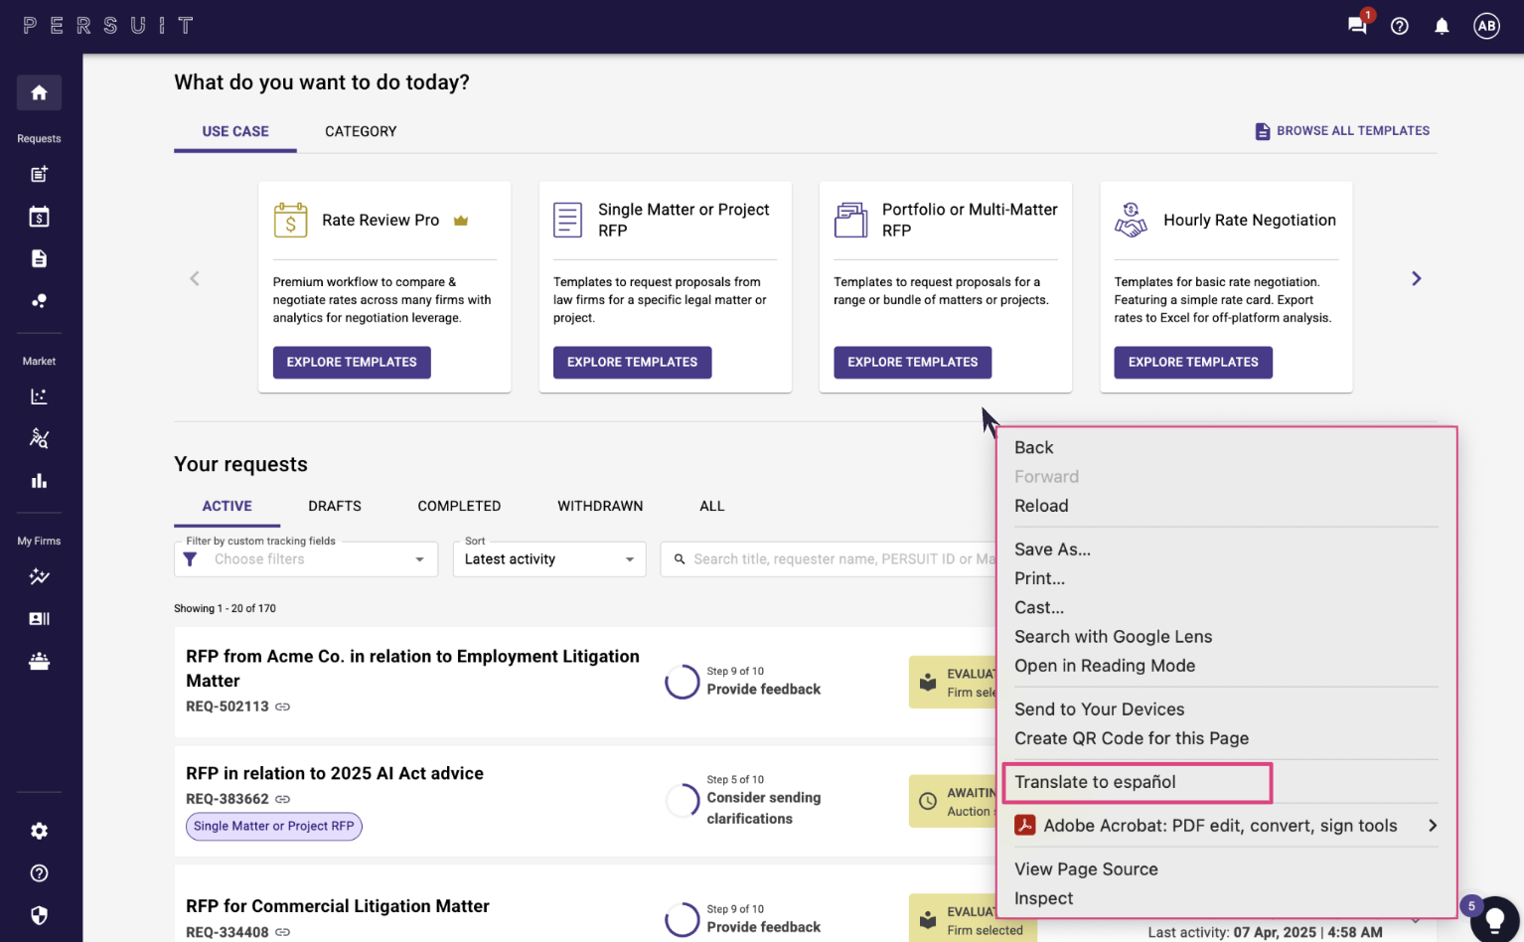Open the settings gear in the sidebar
1524x942 pixels.
click(39, 831)
